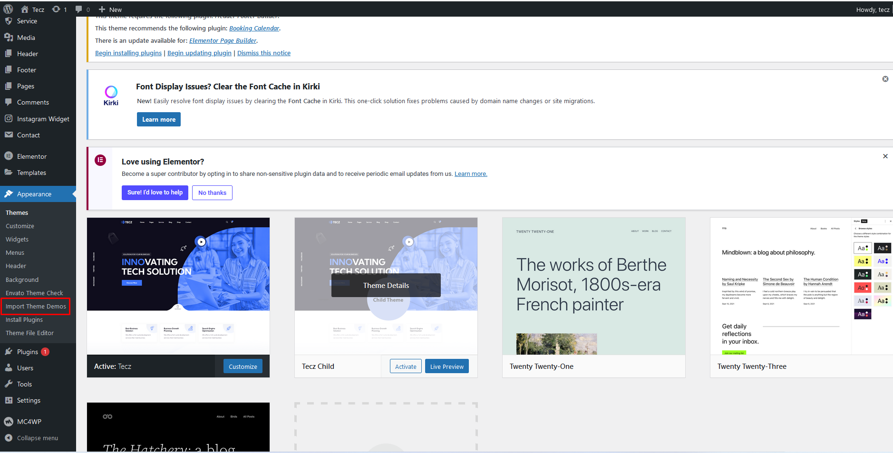The height and width of the screenshot is (453, 893).
Task: Open Import Theme Demos submenu item
Action: point(36,307)
